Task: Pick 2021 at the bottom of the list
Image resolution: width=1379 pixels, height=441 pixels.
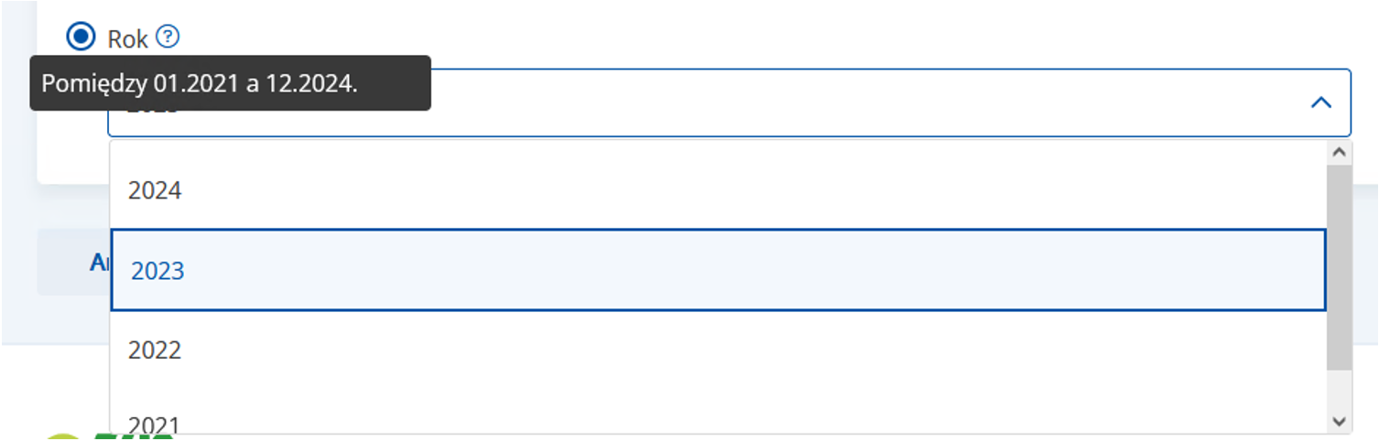Action: [x=155, y=424]
